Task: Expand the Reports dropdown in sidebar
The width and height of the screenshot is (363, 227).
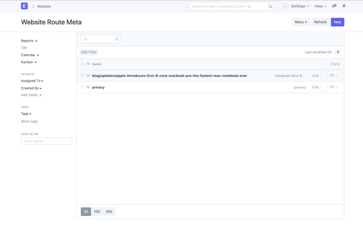Action: pos(29,41)
